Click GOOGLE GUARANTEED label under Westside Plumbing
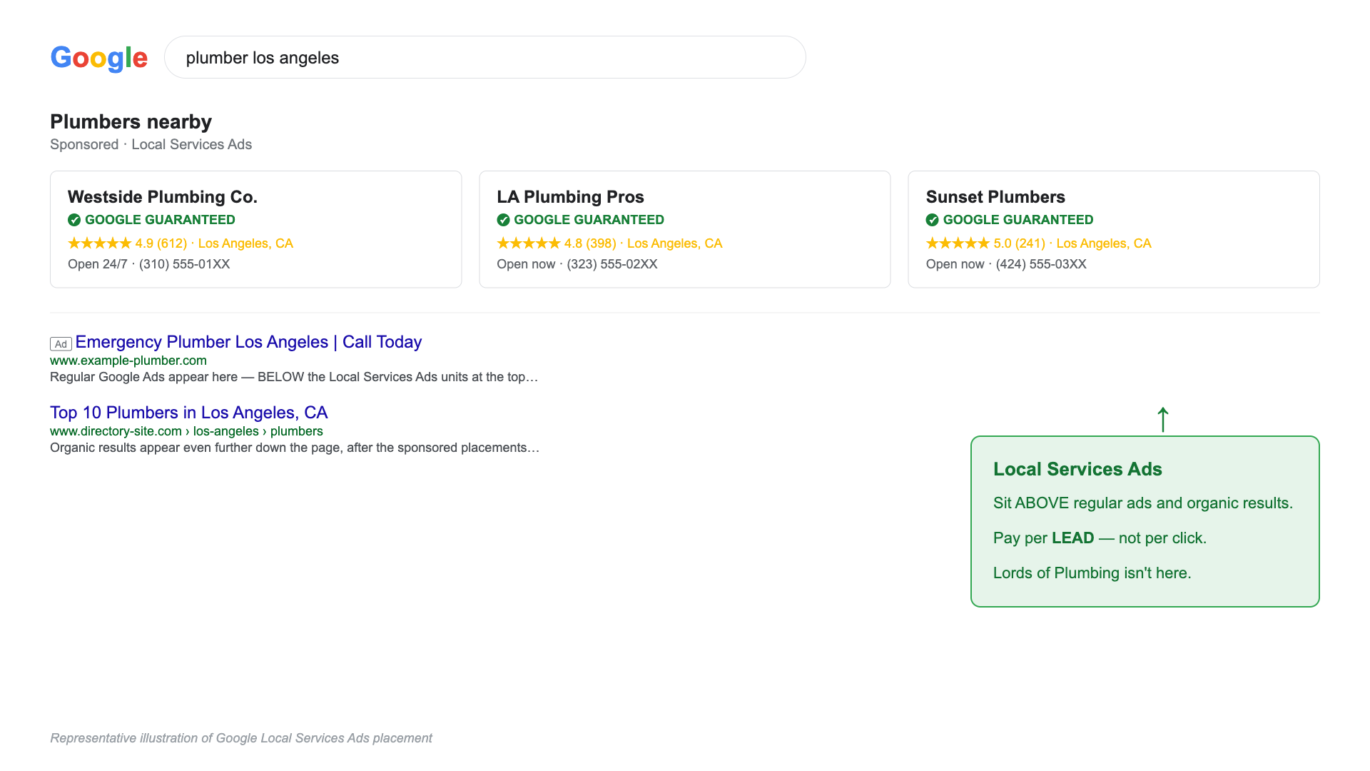The image size is (1370, 771). 160,220
